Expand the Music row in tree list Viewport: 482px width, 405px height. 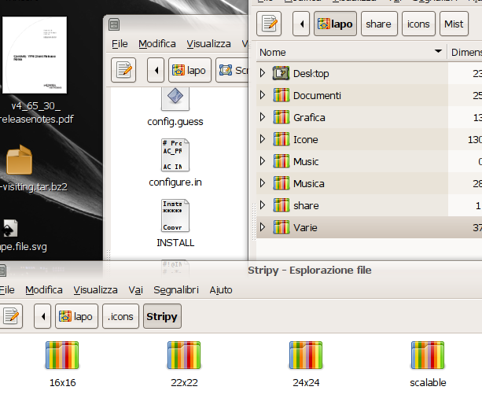[262, 161]
